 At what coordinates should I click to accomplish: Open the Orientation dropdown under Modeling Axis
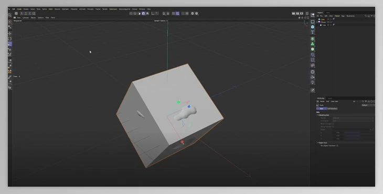tap(353, 121)
